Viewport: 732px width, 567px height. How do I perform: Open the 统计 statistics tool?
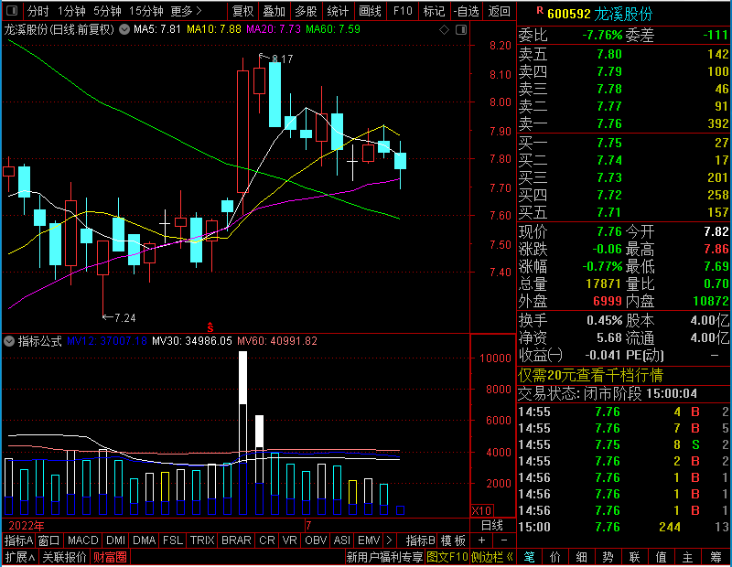point(338,11)
